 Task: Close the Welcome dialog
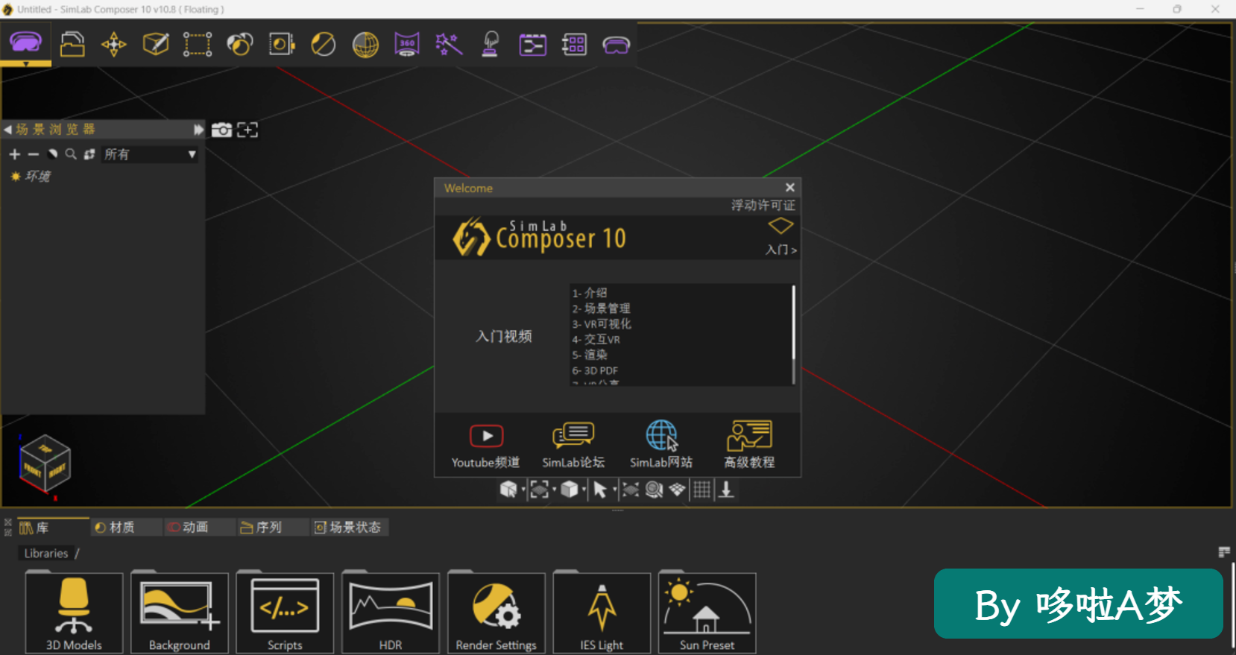790,188
